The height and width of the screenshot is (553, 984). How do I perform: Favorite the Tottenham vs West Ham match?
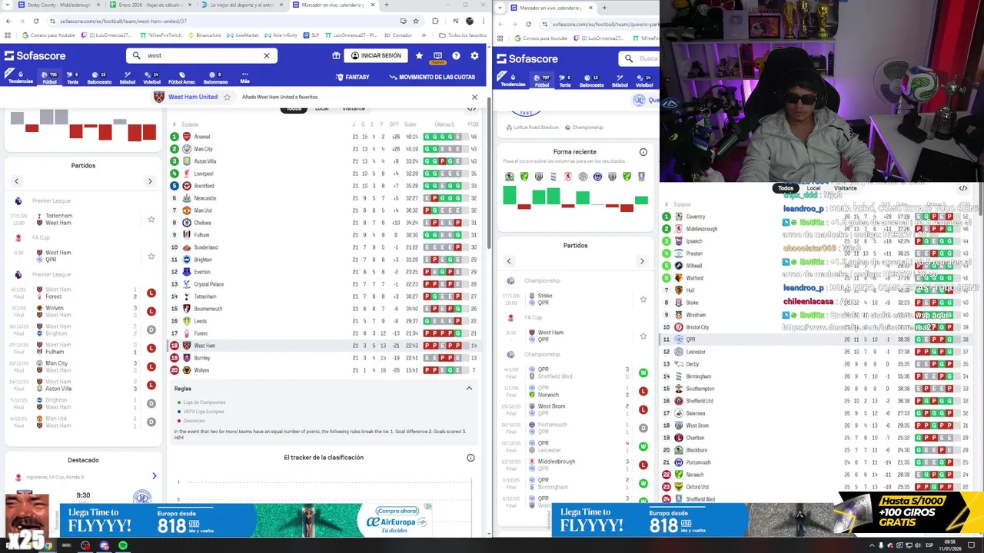click(151, 219)
